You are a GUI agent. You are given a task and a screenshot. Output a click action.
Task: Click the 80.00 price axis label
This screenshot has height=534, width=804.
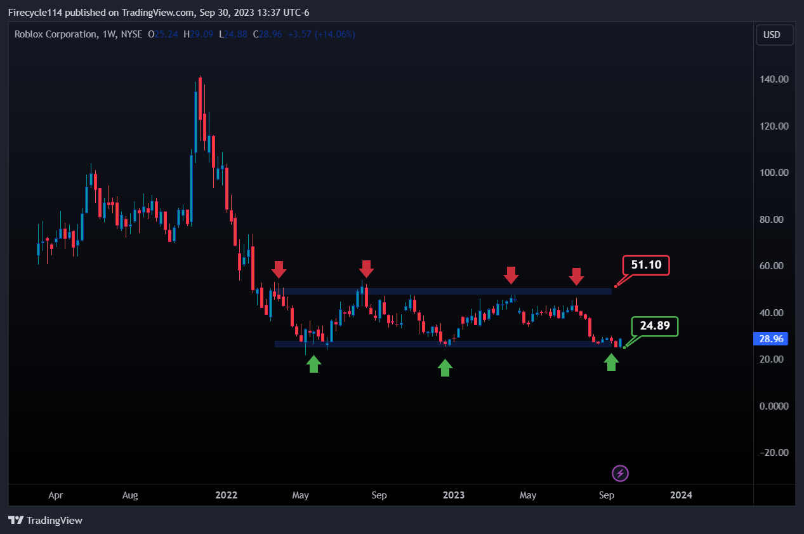[772, 220]
